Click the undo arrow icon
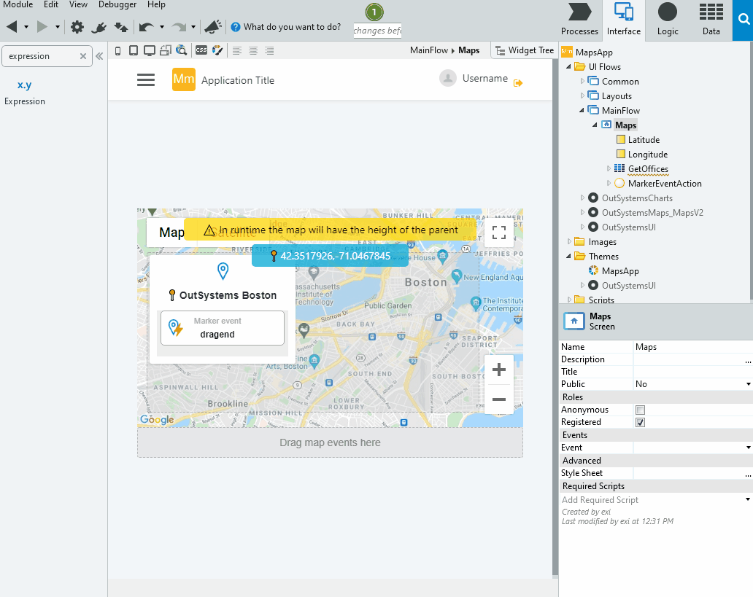This screenshot has height=597, width=753. point(146,26)
